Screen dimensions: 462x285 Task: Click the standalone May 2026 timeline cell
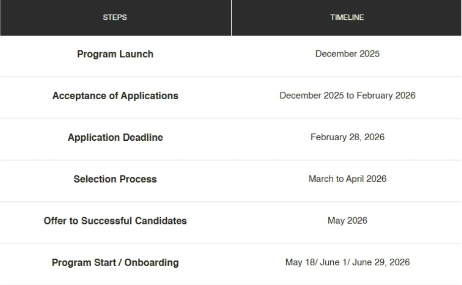347,220
